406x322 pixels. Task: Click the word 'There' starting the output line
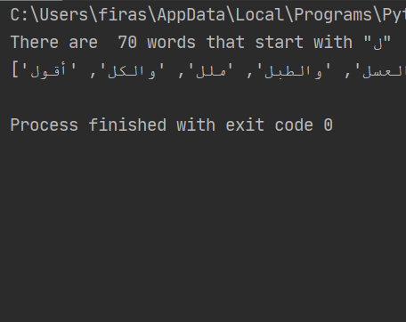pos(35,43)
